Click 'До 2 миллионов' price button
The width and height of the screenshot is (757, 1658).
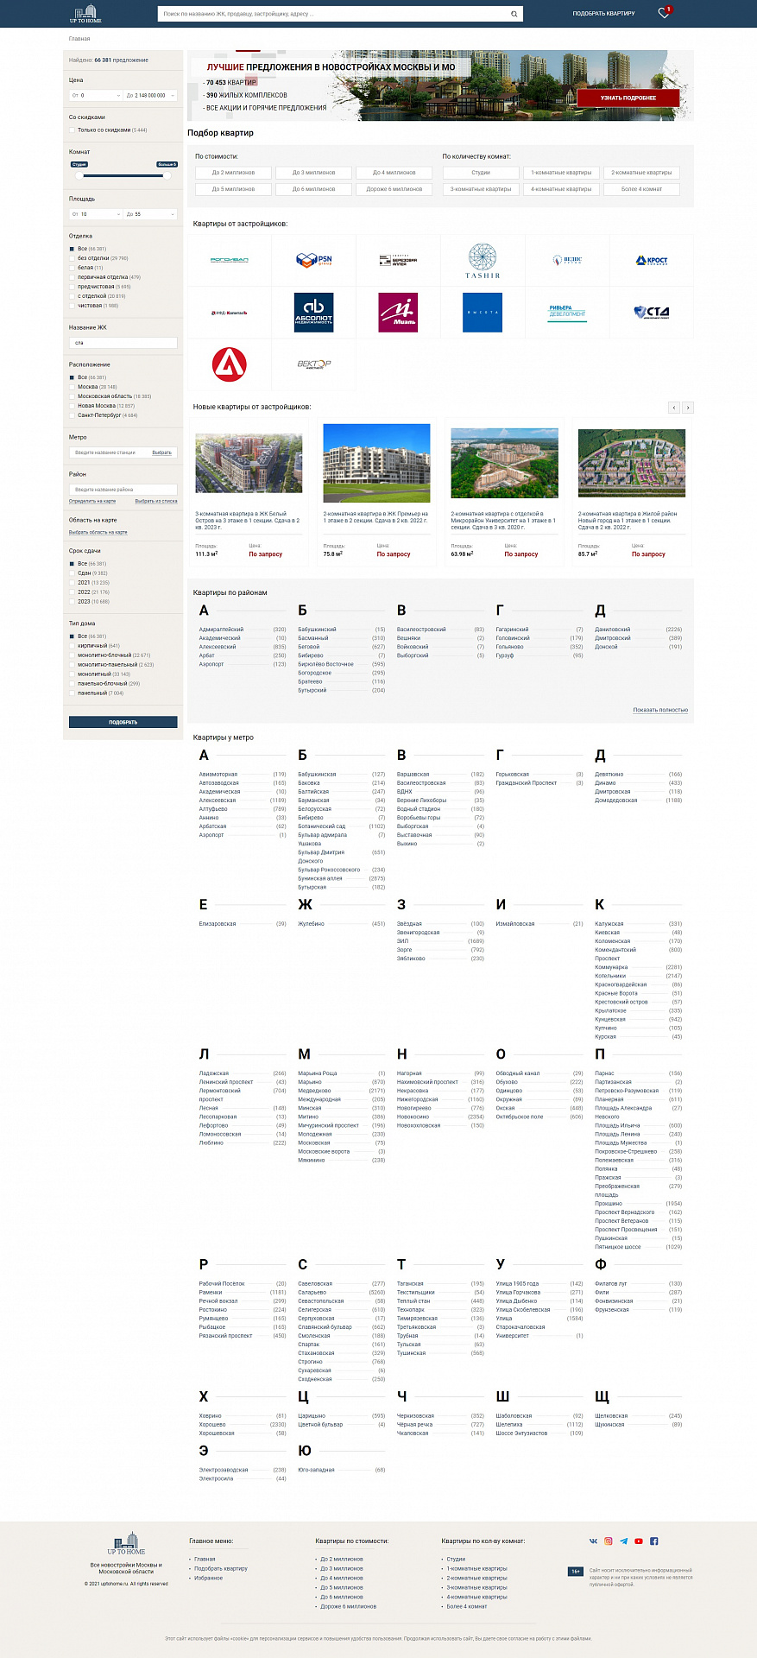click(234, 173)
